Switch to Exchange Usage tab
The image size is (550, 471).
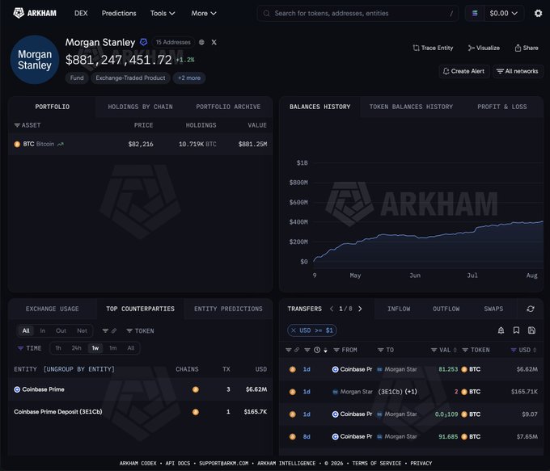tap(52, 309)
